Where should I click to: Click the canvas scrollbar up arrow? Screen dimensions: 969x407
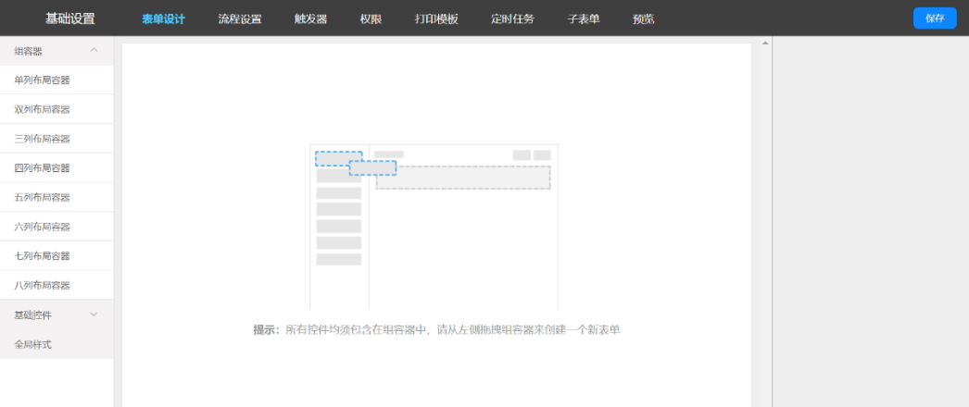pyautogui.click(x=764, y=43)
